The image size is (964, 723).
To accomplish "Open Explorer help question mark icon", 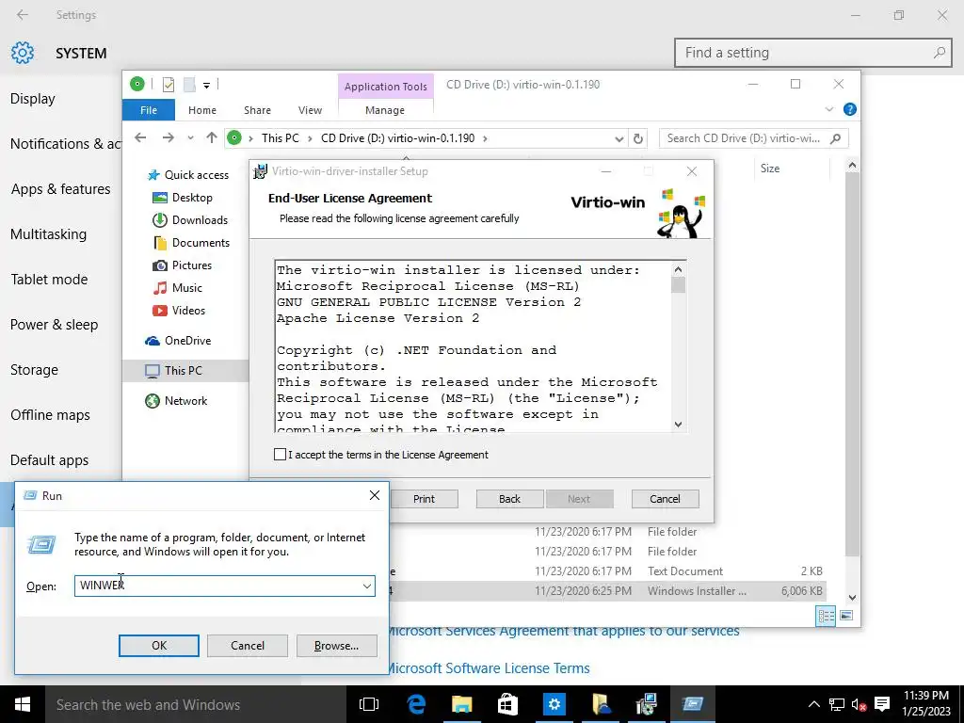I will 850,109.
